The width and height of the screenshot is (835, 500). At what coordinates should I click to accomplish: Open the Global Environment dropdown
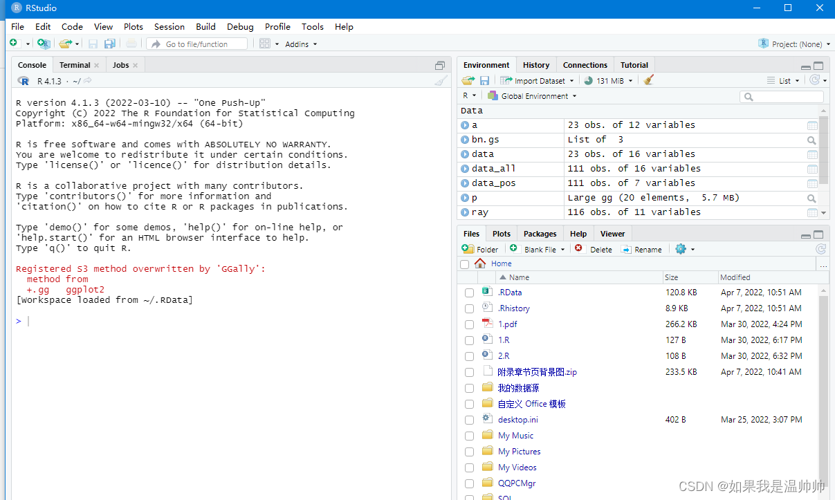531,96
